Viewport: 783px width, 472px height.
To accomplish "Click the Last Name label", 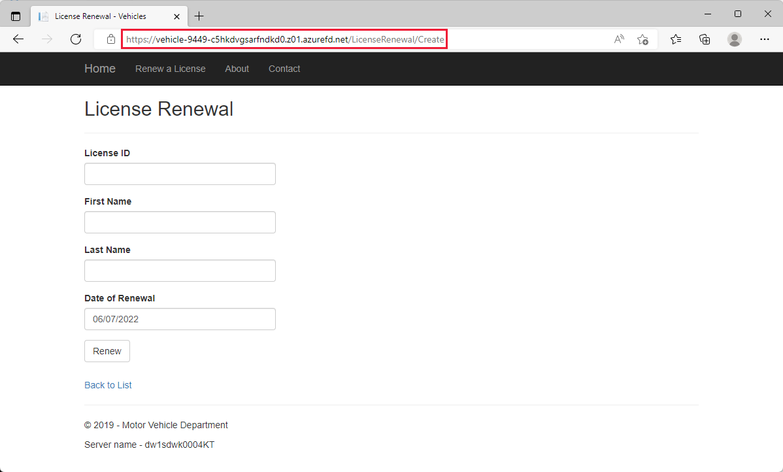I will click(107, 250).
